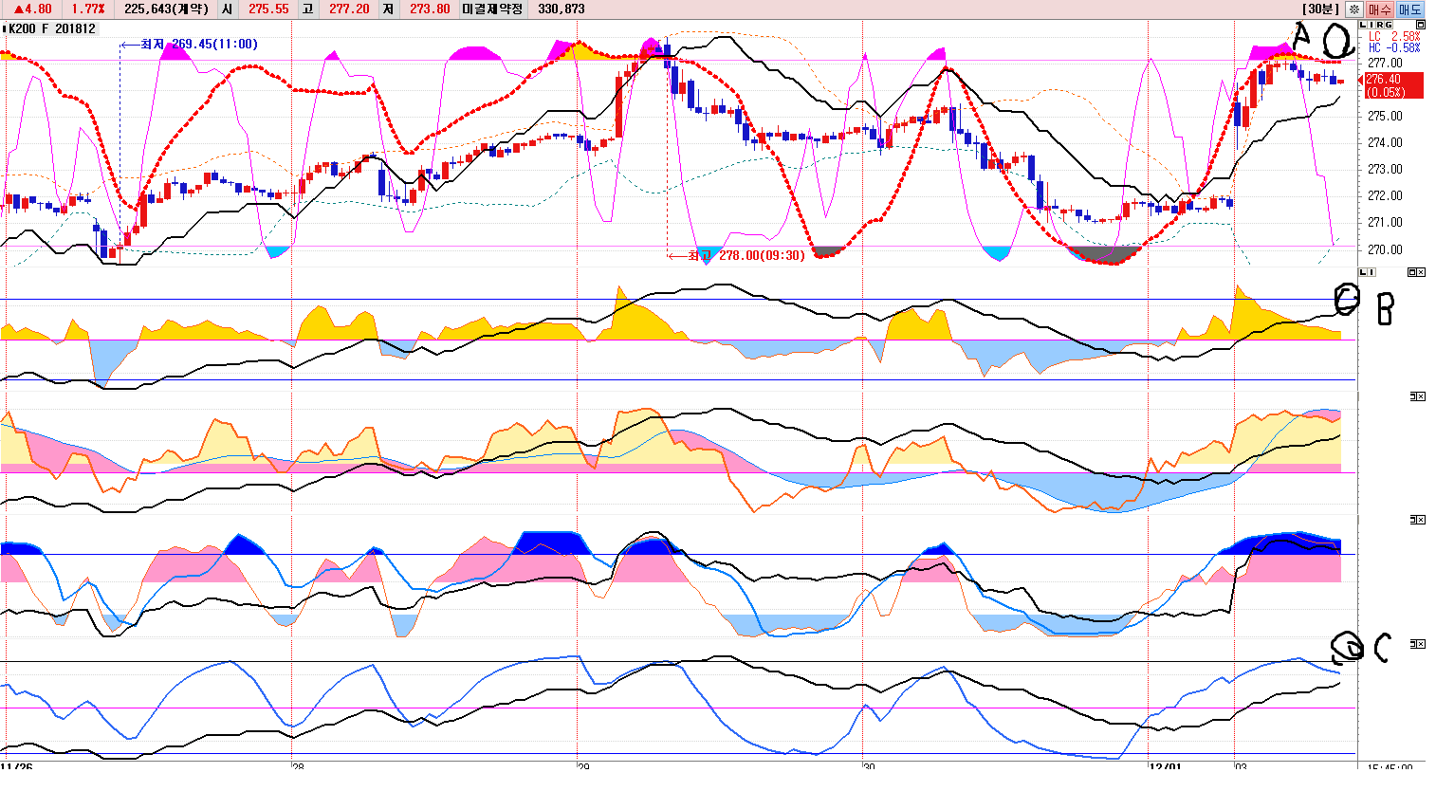The image size is (1436, 791).
Task: Click the low price 273.80
Action: coord(430,9)
